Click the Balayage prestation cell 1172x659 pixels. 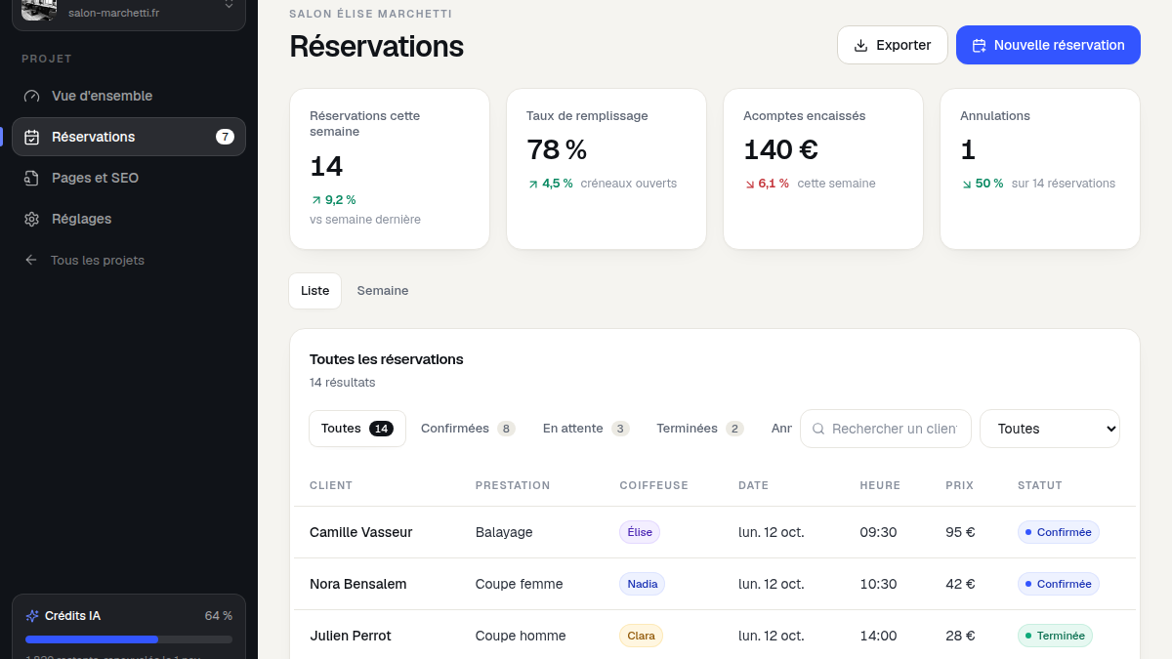pyautogui.click(x=504, y=532)
